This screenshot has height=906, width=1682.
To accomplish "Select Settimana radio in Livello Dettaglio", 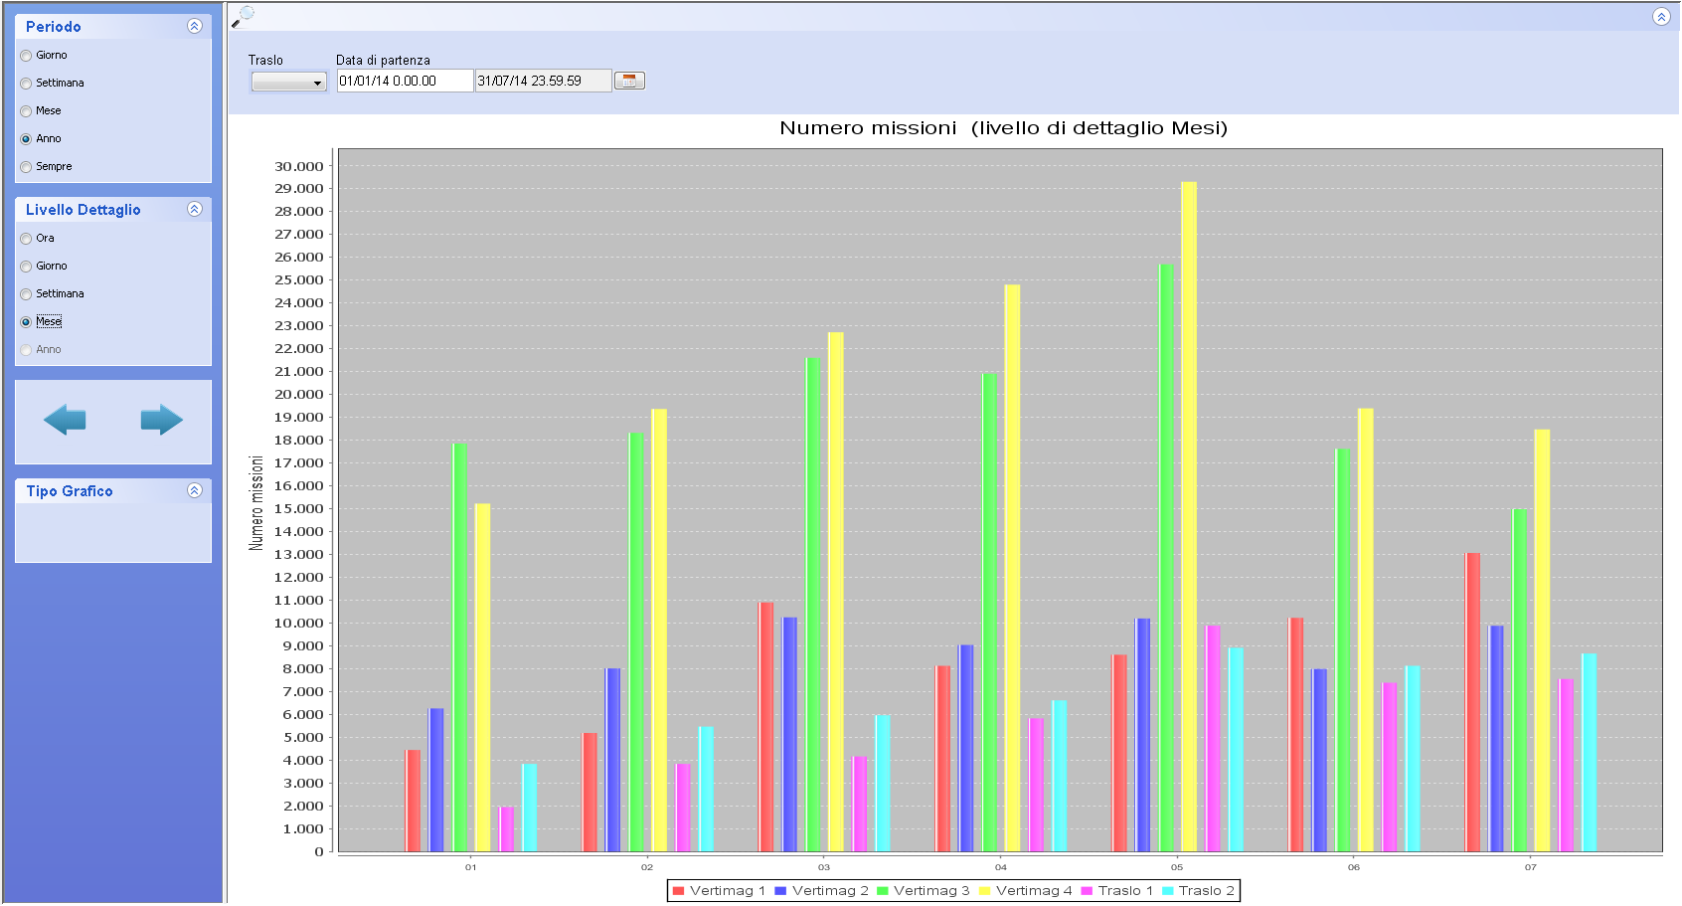I will tap(26, 294).
